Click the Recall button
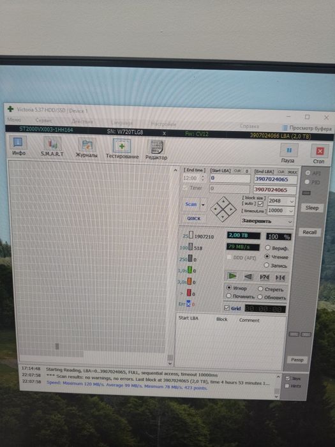 click(x=309, y=232)
